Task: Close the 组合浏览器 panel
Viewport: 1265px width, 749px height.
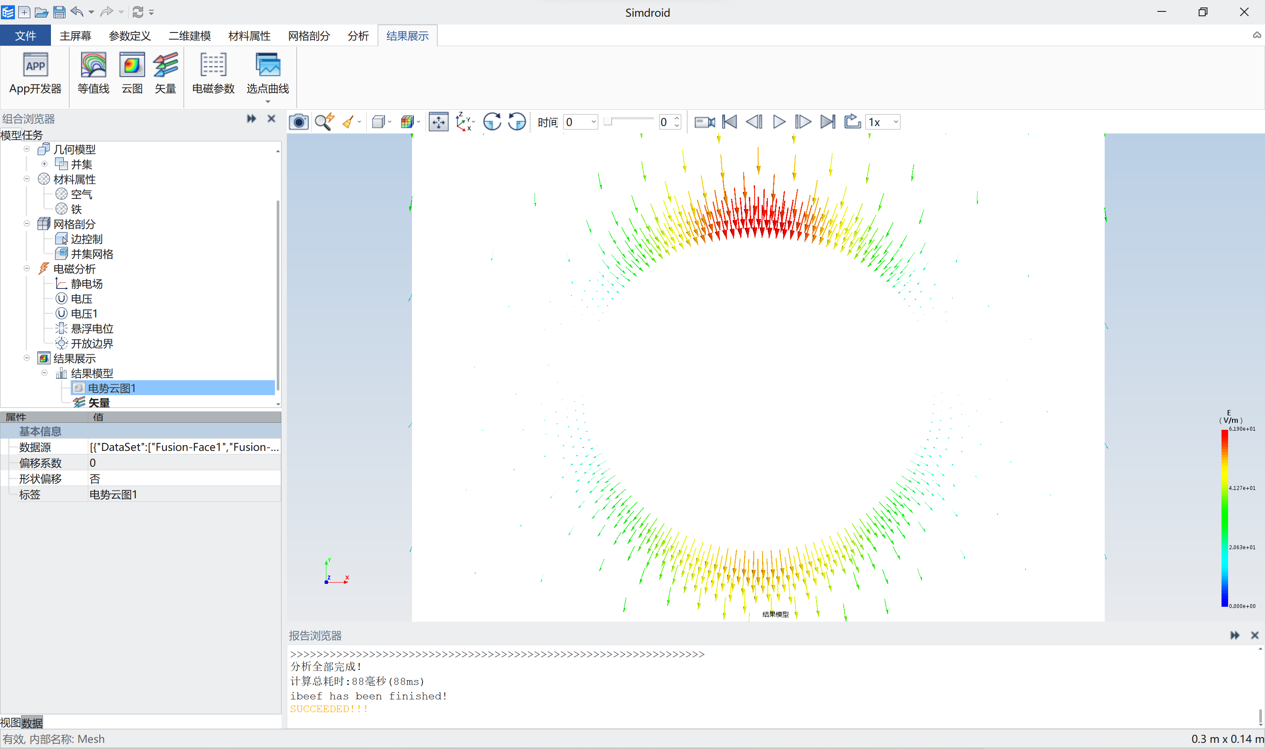Action: tap(271, 119)
